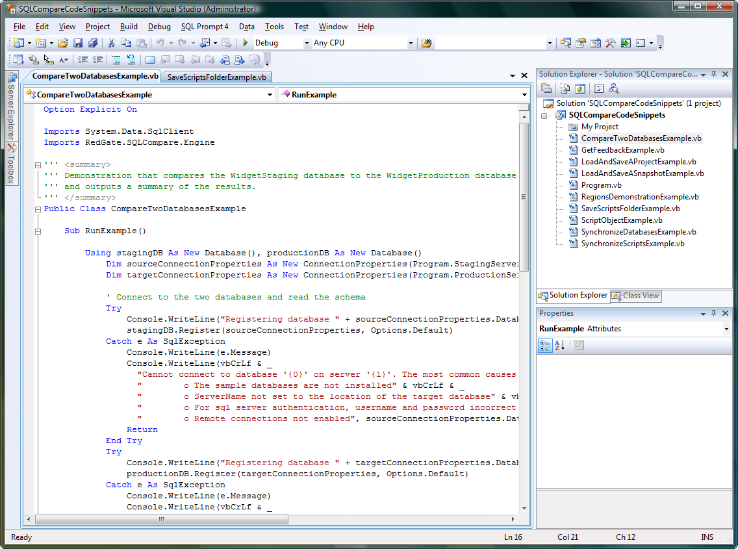This screenshot has width=738, height=549.
Task: Click the Paste icon on the toolbar
Action: 142,43
